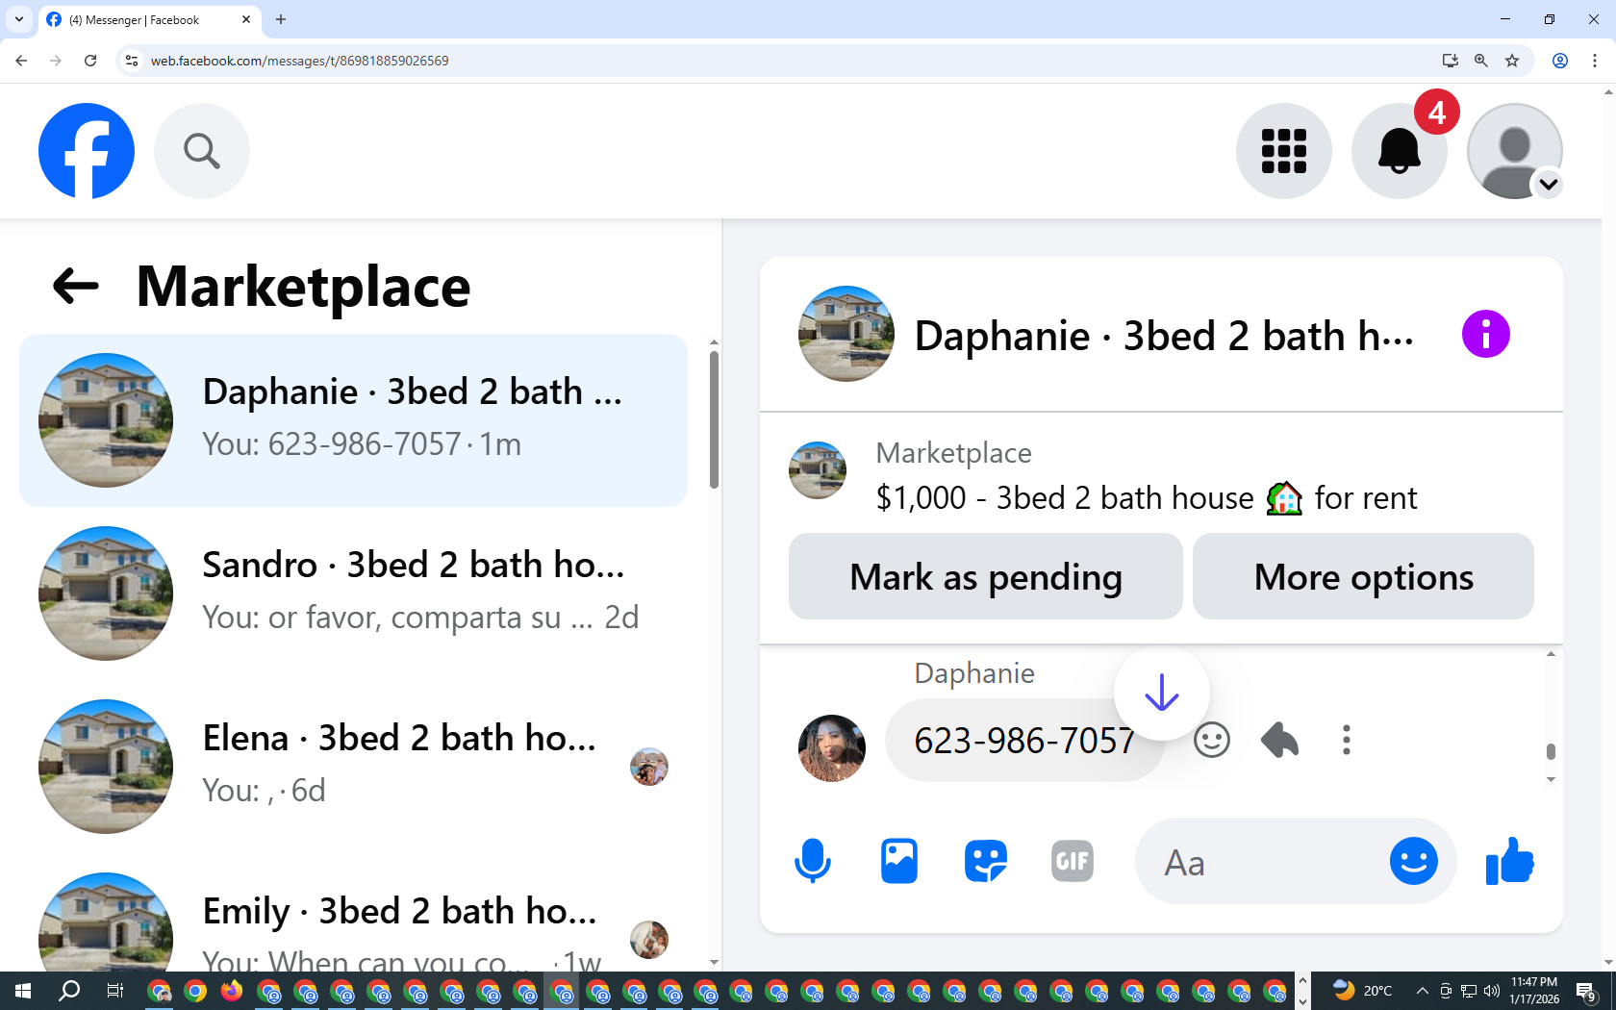View Daphanie's profile picture next to message
Screen dimensions: 1616x1010
point(832,747)
